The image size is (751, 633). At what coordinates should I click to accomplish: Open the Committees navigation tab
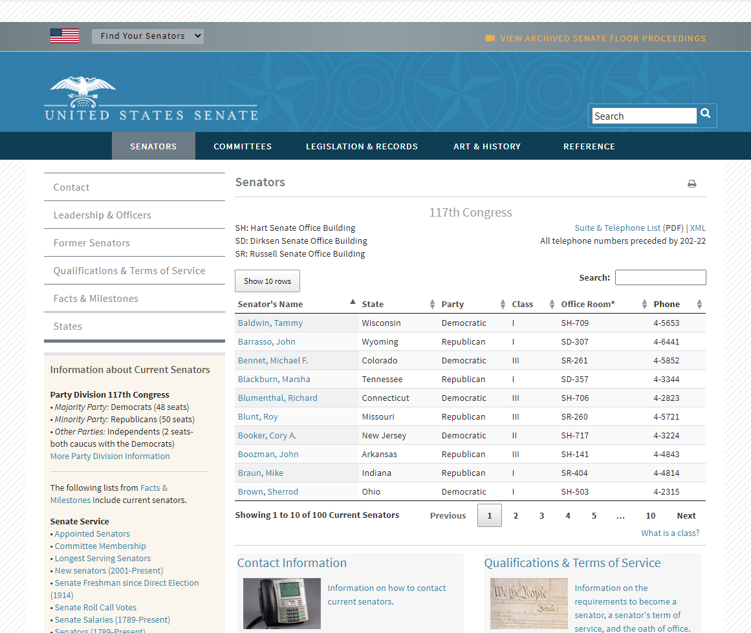243,146
